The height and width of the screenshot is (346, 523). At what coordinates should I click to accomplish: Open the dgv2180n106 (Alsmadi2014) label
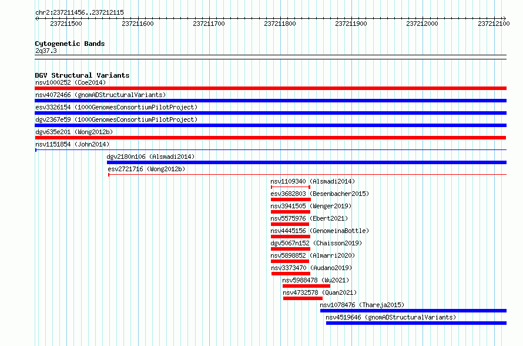coord(150,157)
